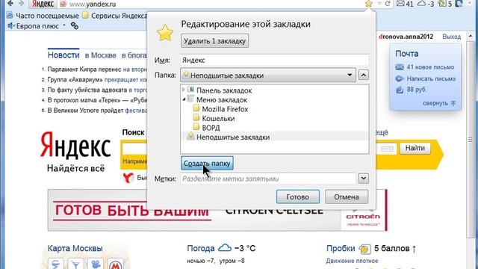Click the red Y browser icon under search

pos(128,178)
